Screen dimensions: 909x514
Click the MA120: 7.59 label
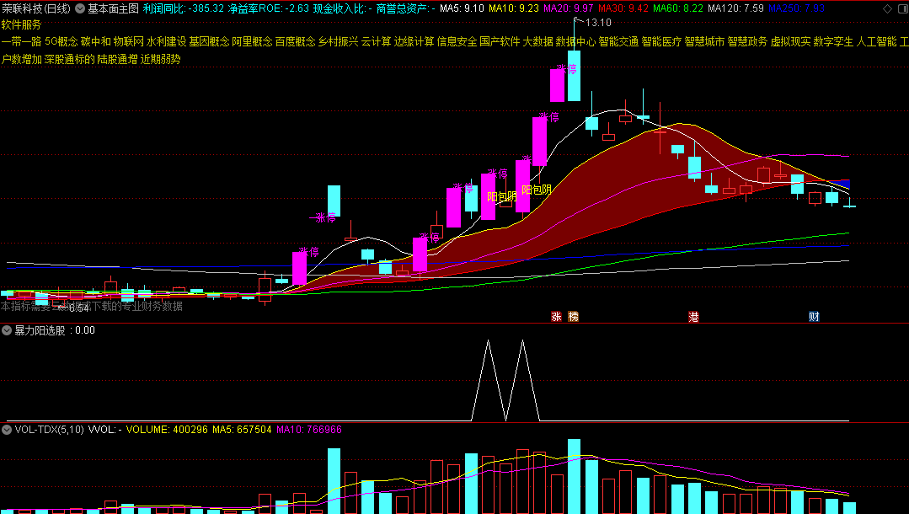pos(735,8)
